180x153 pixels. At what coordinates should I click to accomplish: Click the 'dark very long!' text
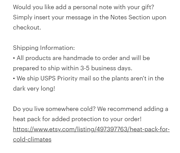[x=34, y=89]
